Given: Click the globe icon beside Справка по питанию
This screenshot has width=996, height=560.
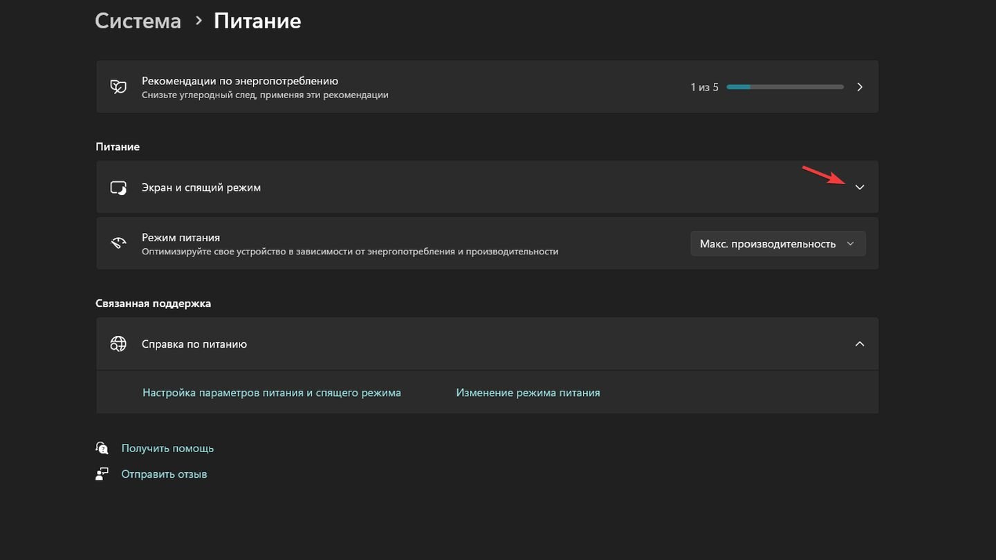Looking at the screenshot, I should 118,344.
